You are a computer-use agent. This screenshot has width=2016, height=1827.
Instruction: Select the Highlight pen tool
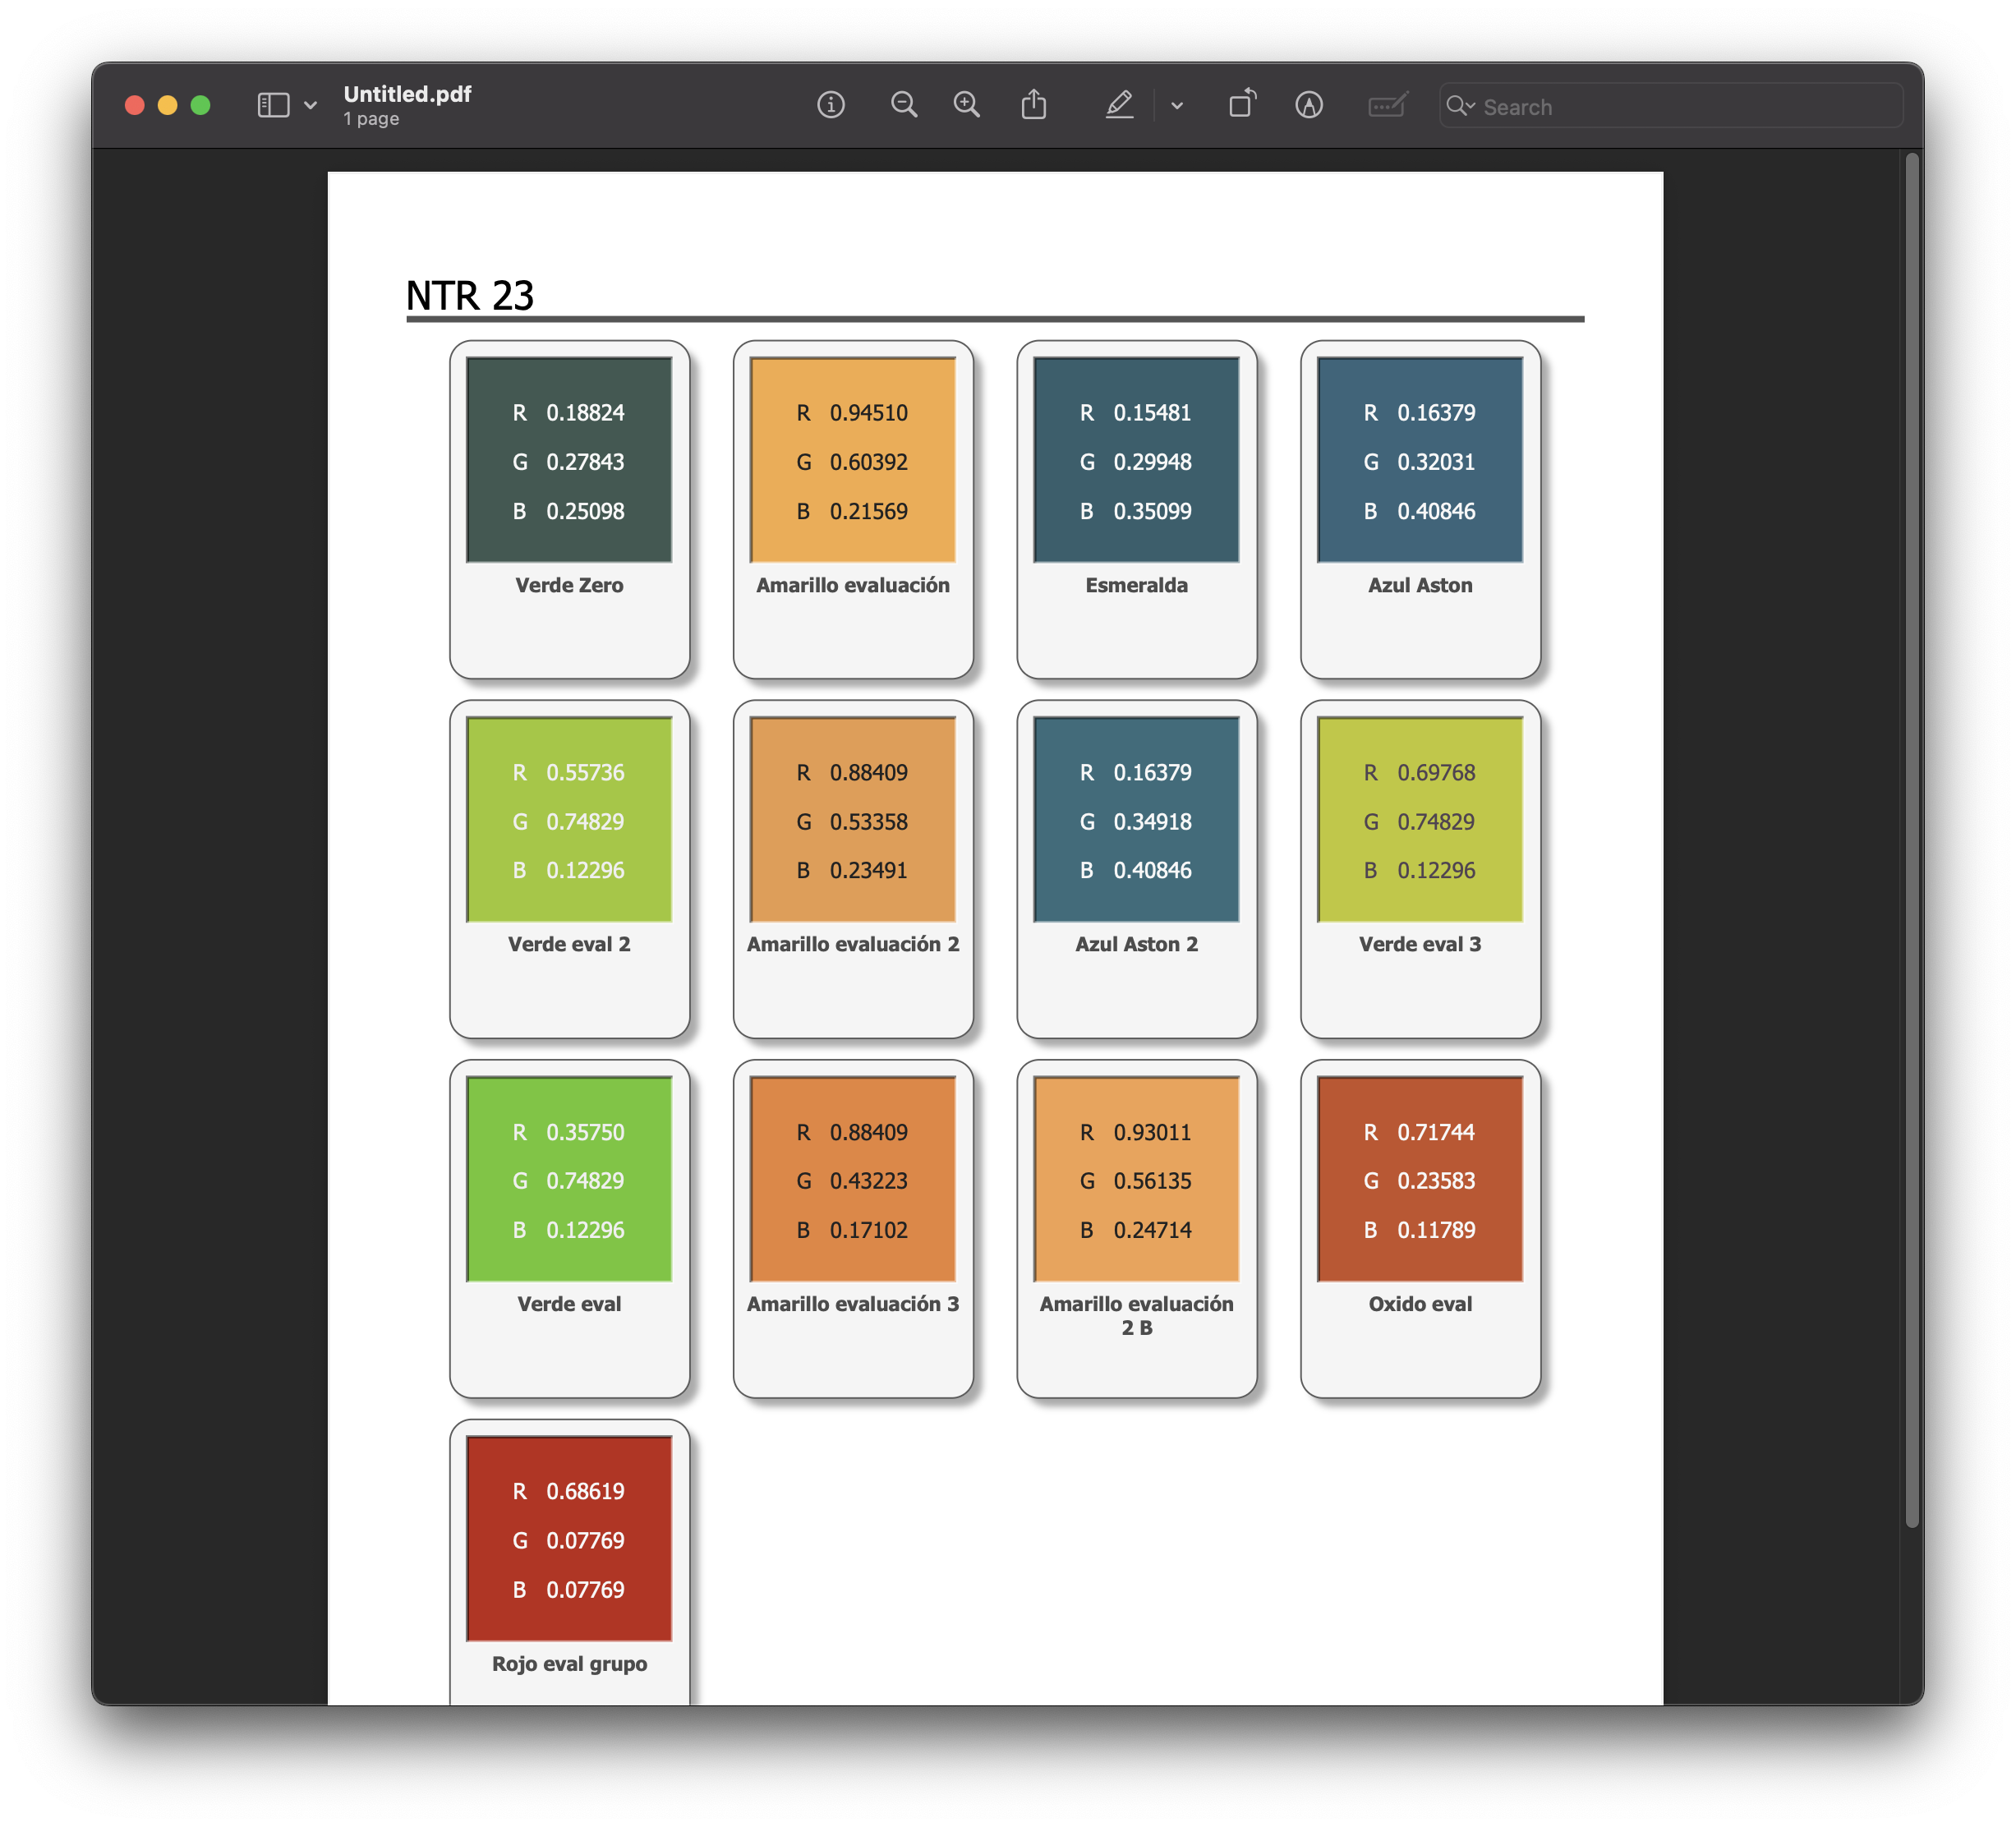click(x=1119, y=105)
